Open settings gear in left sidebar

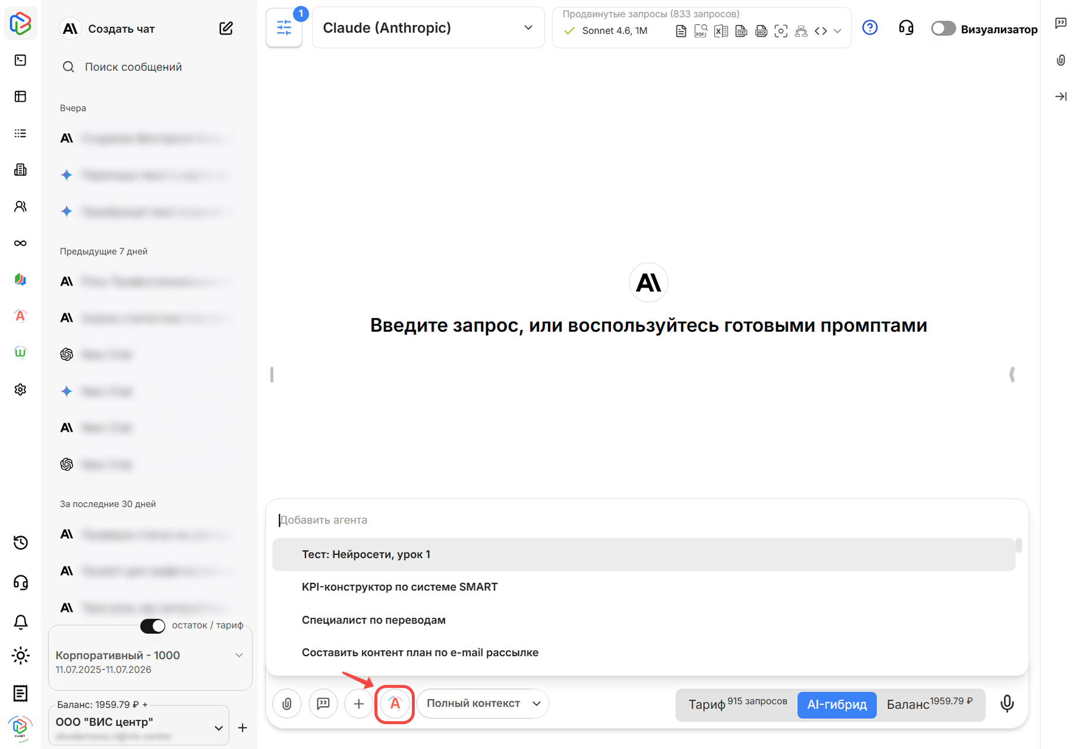(x=20, y=389)
